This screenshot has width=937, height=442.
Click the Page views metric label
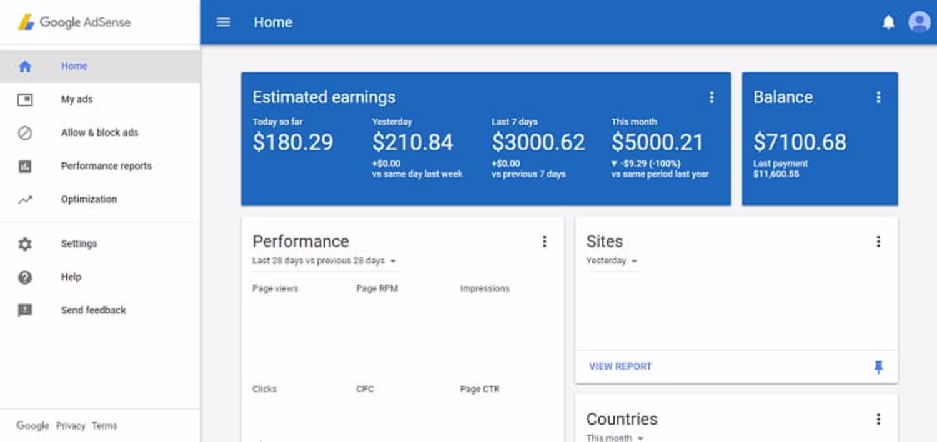click(275, 288)
